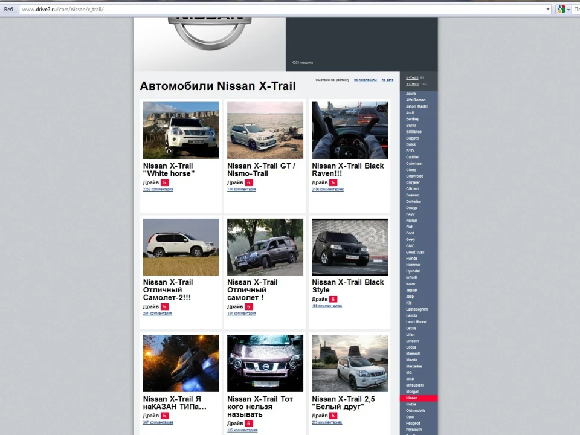Open the search engine selector arrow

(569, 10)
